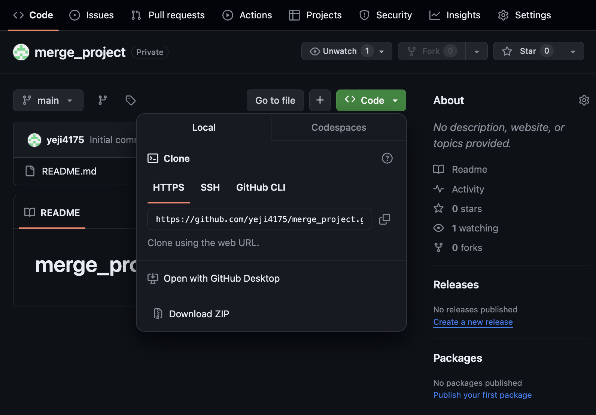Open the Activity link
This screenshot has width=596, height=415.
[x=468, y=189]
